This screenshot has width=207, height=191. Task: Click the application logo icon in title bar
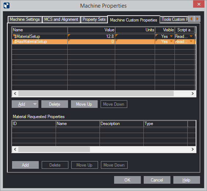[7, 6]
